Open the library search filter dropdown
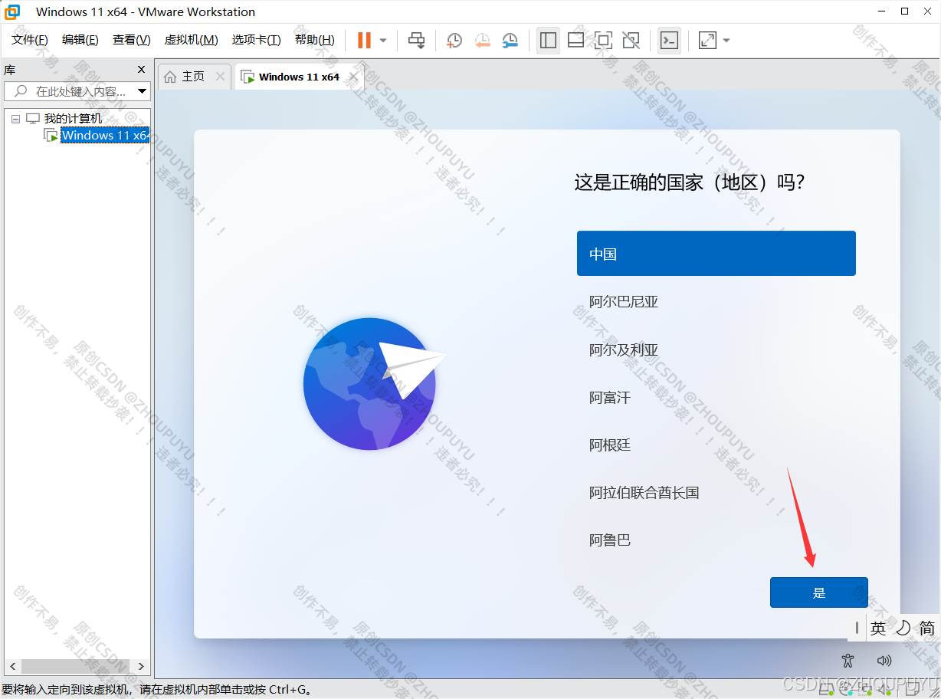941x699 pixels. click(x=143, y=91)
